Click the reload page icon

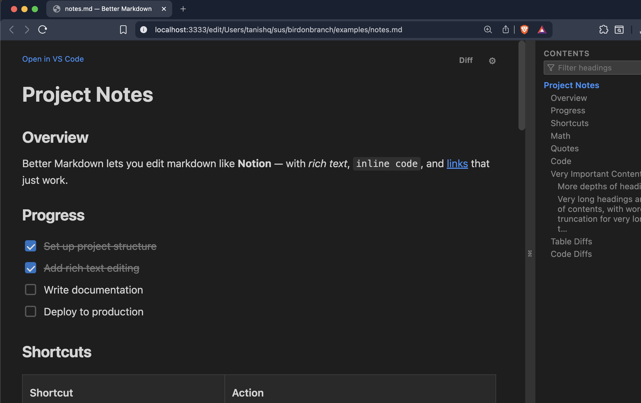(43, 30)
